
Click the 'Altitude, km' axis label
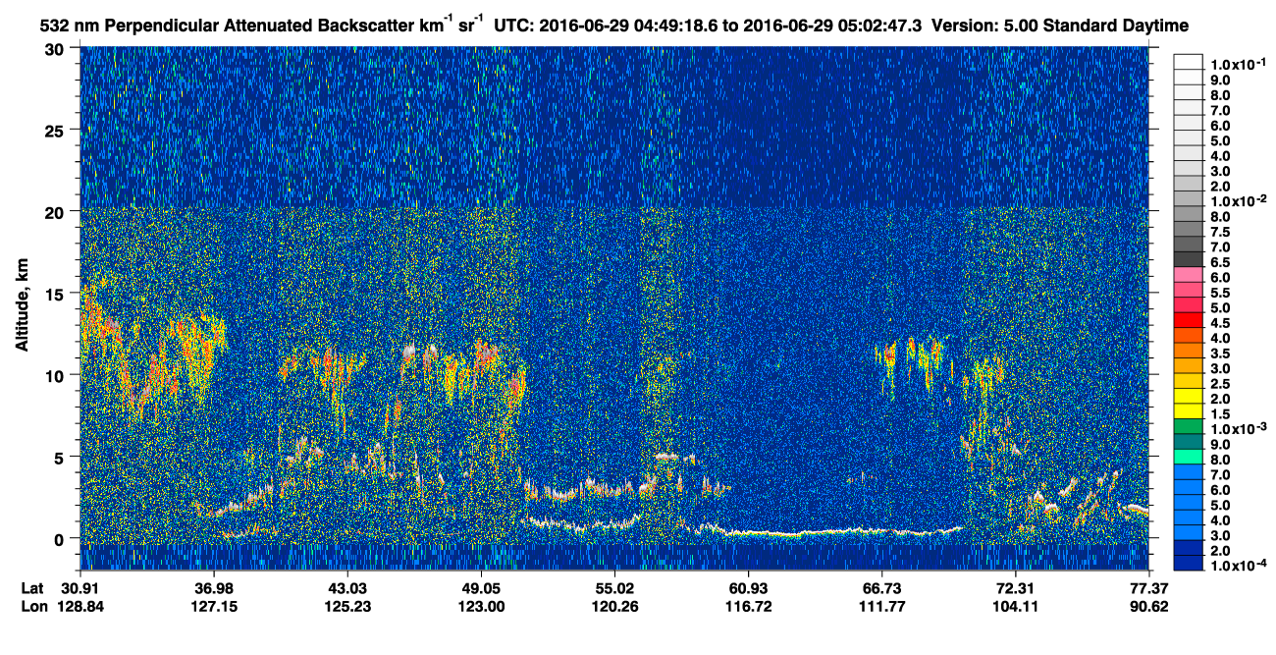tap(22, 305)
